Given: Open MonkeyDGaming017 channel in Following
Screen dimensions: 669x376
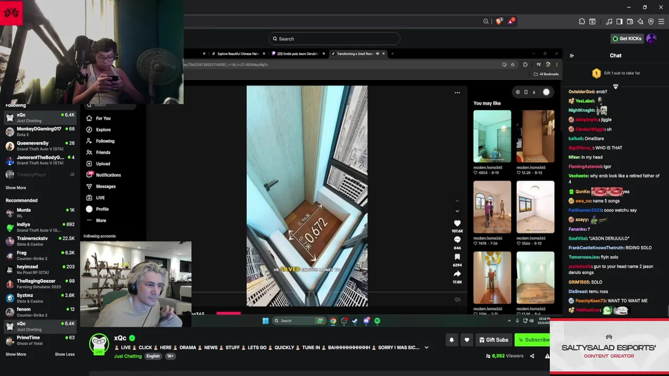Looking at the screenshot, I should (40, 131).
